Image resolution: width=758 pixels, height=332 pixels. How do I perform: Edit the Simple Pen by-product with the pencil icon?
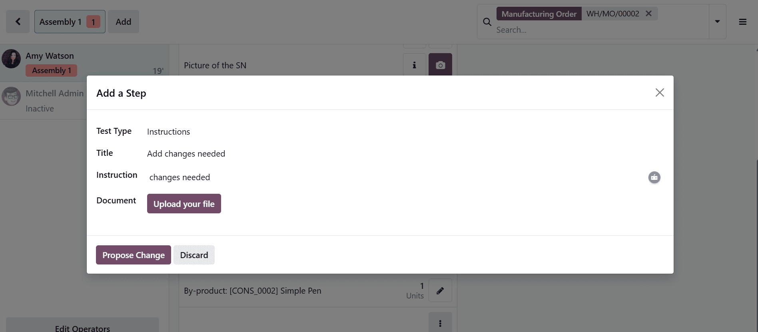point(440,290)
